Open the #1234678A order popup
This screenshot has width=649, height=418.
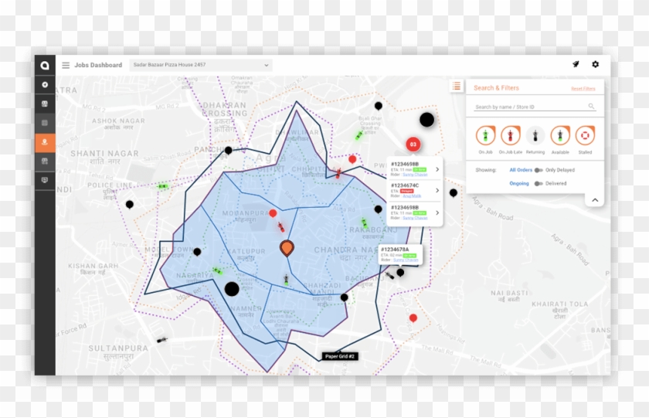400,255
